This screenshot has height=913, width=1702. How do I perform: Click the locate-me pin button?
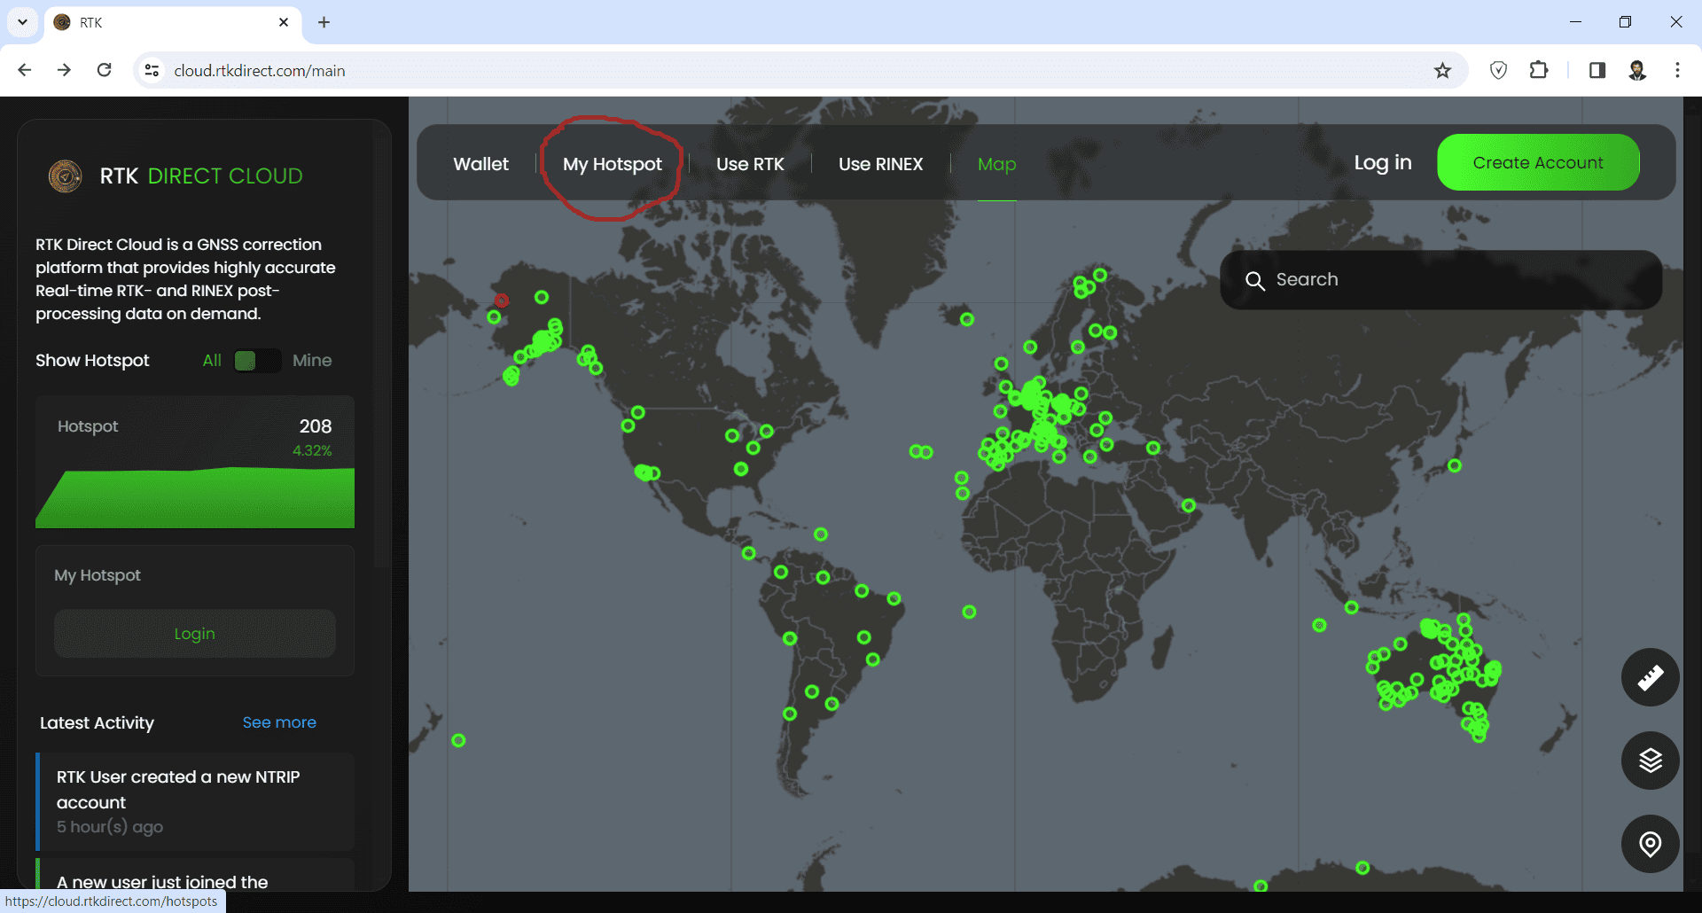[x=1650, y=844]
